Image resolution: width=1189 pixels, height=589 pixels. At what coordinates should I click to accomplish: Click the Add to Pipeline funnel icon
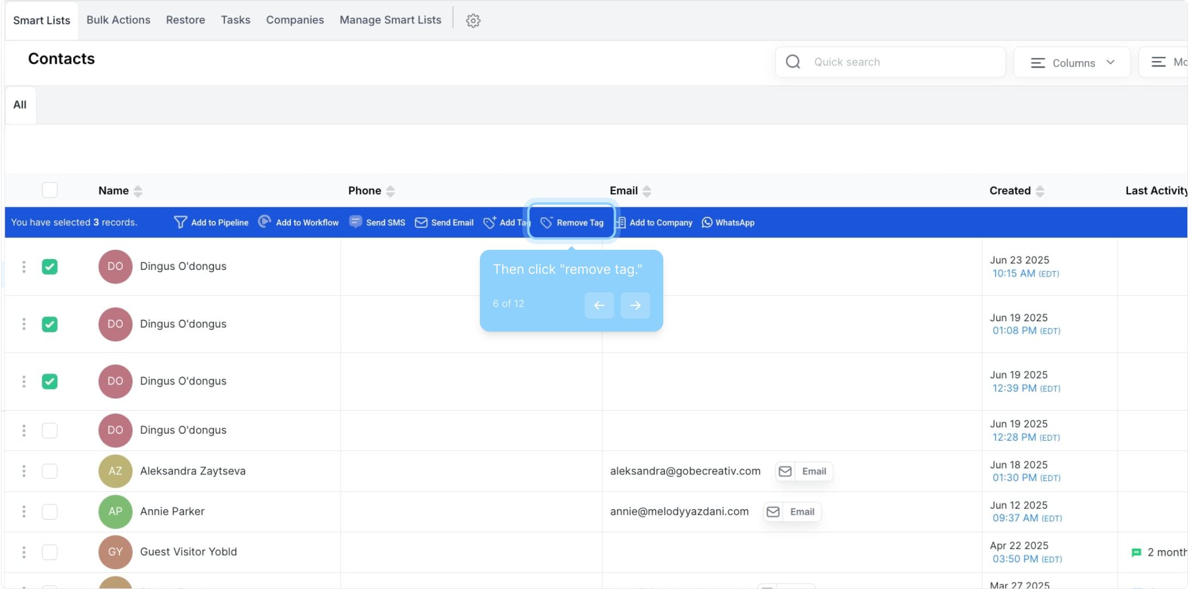tap(180, 222)
